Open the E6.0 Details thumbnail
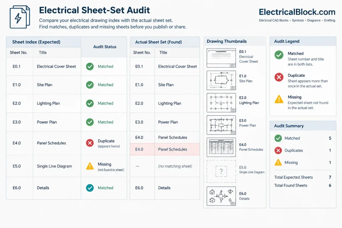The height and width of the screenshot is (228, 342). 221,196
